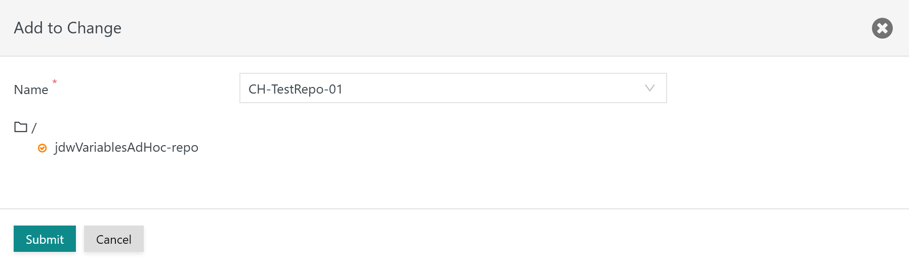The width and height of the screenshot is (909, 266).
Task: Select the root slash path entry
Action: pos(34,127)
